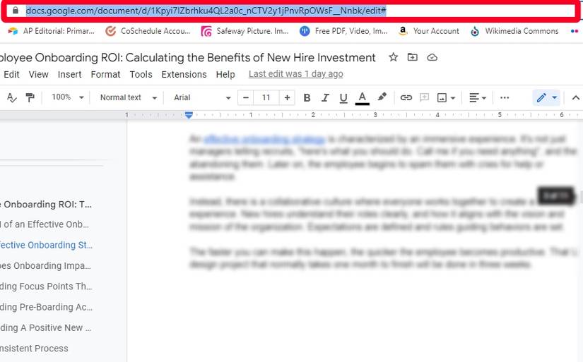Click the lock icon in the address bar
This screenshot has height=362, width=583.
(16, 11)
